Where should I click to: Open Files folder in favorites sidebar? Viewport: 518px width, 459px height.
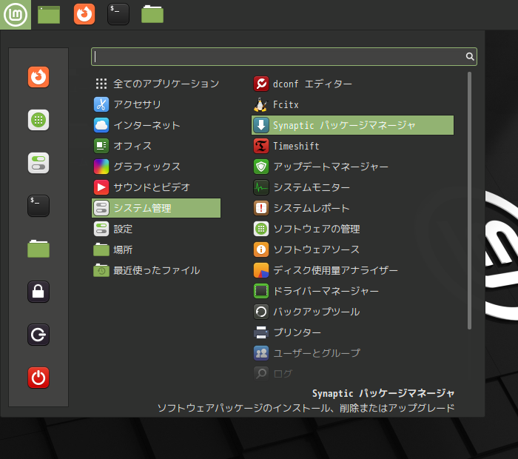[x=38, y=249]
